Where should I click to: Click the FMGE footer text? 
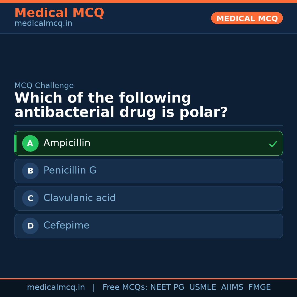point(259,287)
